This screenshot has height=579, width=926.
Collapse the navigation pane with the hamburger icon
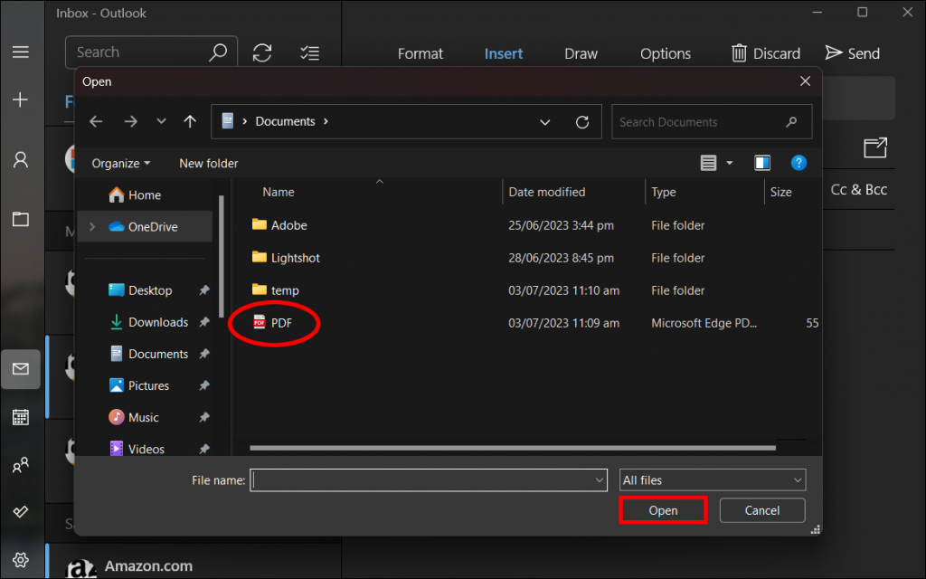(x=21, y=52)
